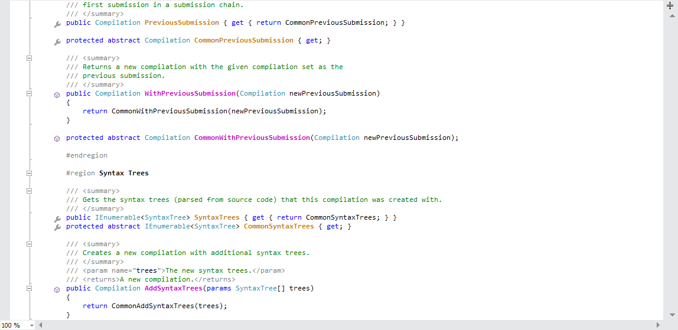Click wrench icon beside PreviousSubmission property
Screen dimensions: 678x330
(57, 25)
